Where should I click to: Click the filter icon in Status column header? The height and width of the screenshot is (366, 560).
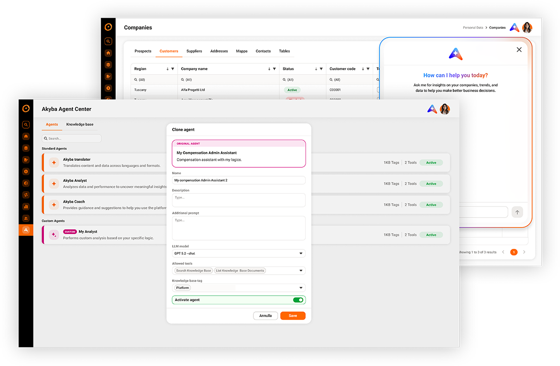[x=322, y=69]
